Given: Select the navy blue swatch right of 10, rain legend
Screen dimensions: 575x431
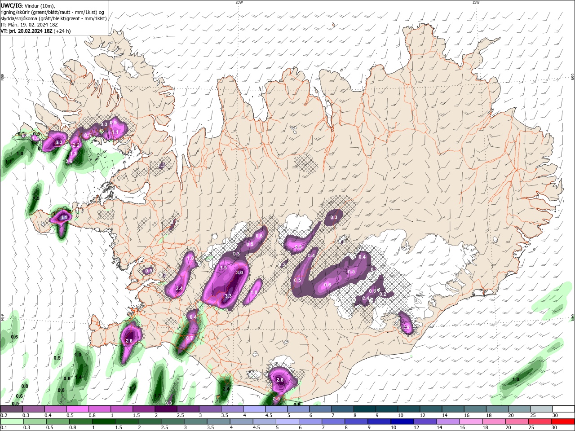Looking at the screenshot, I should [402, 422].
